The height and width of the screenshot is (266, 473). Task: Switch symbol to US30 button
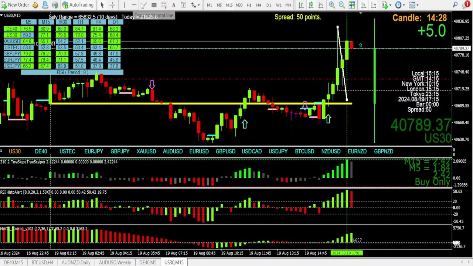point(15,151)
